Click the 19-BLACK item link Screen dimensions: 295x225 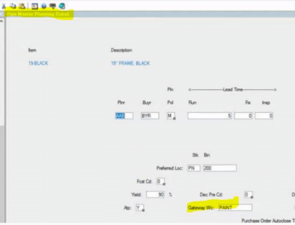pos(38,63)
